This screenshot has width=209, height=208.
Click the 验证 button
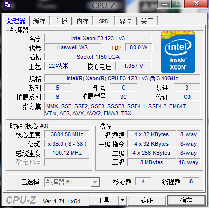click(147, 200)
